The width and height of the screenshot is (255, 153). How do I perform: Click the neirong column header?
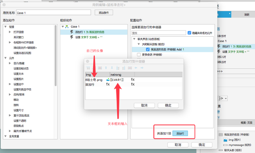[122, 75]
